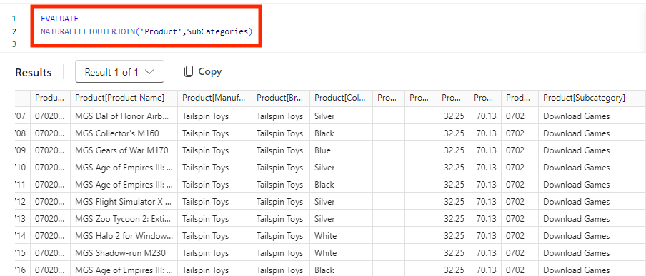Click MGS Zoo Tycoon 2 product cell
This screenshot has width=646, height=276.
coord(124,219)
